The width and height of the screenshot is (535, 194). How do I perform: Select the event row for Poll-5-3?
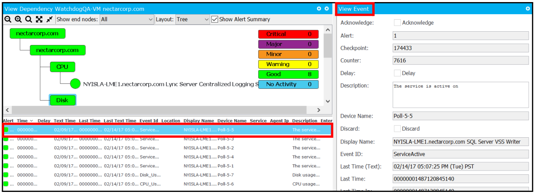167,139
